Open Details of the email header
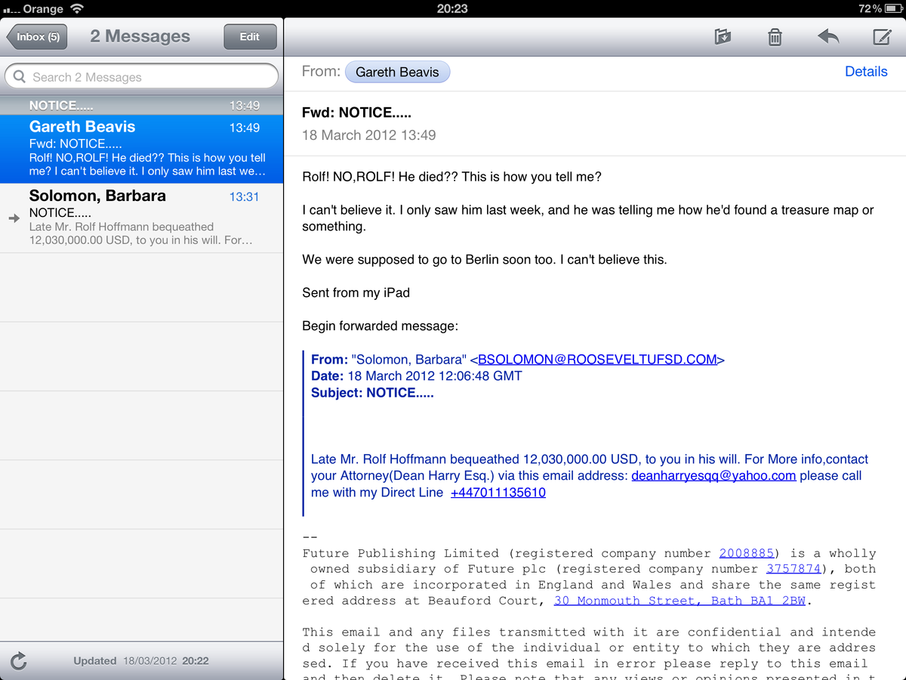The image size is (906, 680). 866,71
